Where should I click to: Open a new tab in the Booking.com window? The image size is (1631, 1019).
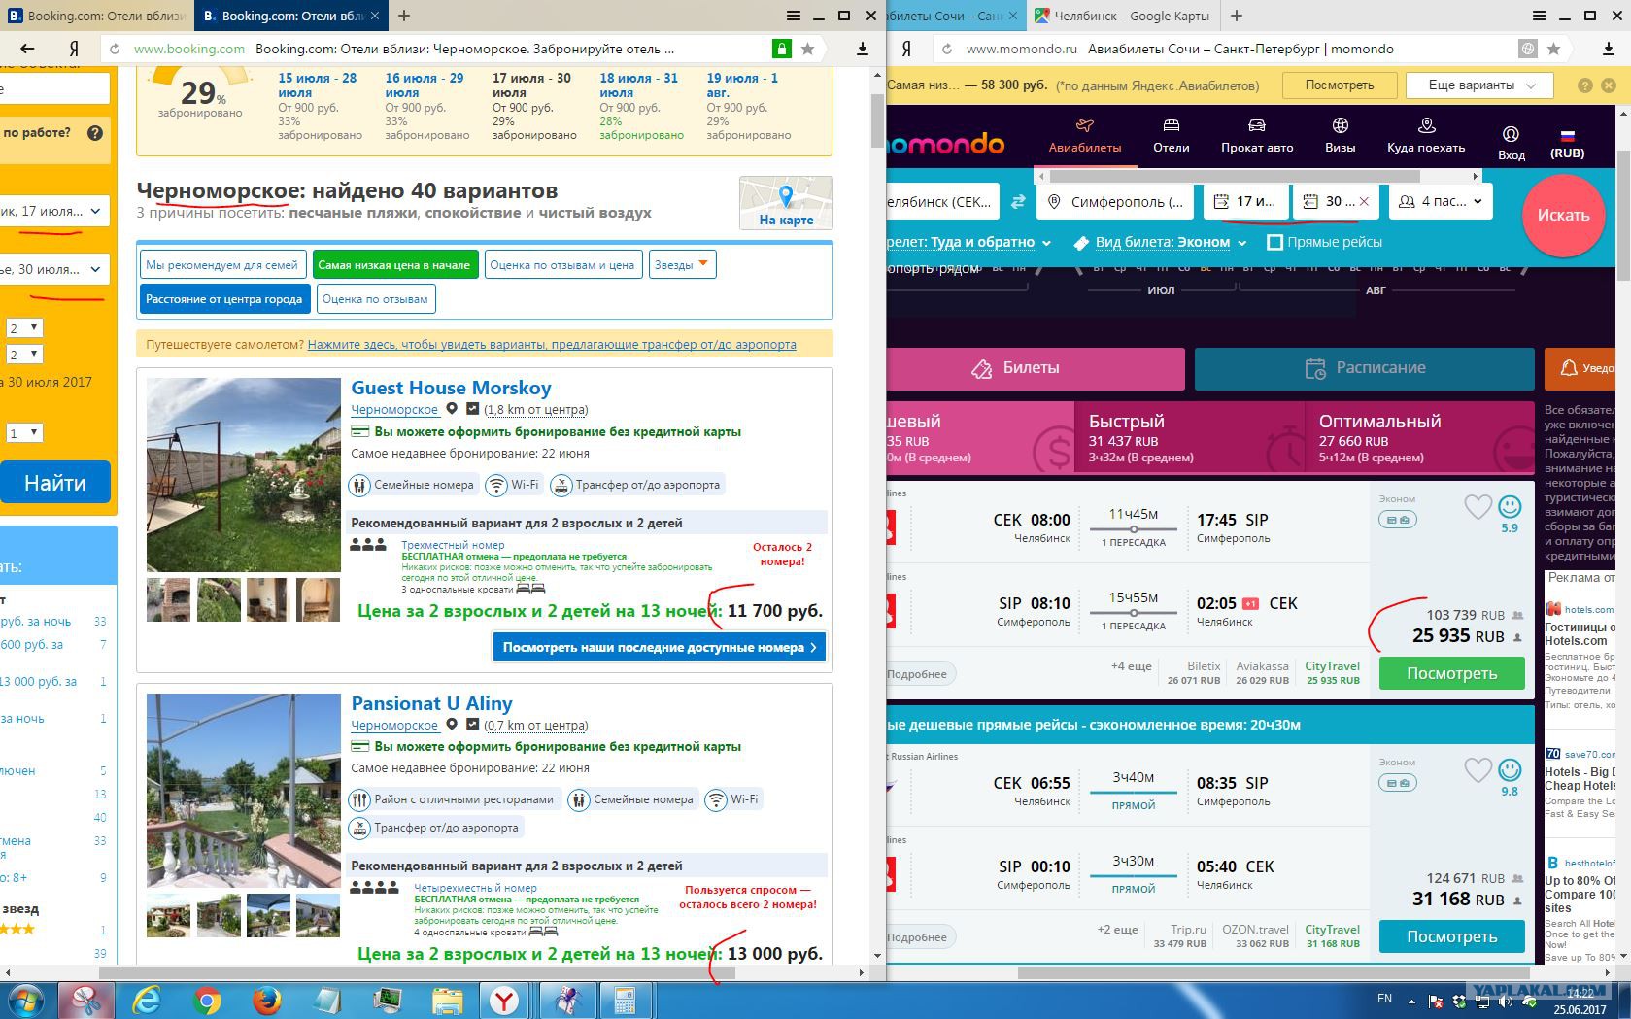point(404,16)
